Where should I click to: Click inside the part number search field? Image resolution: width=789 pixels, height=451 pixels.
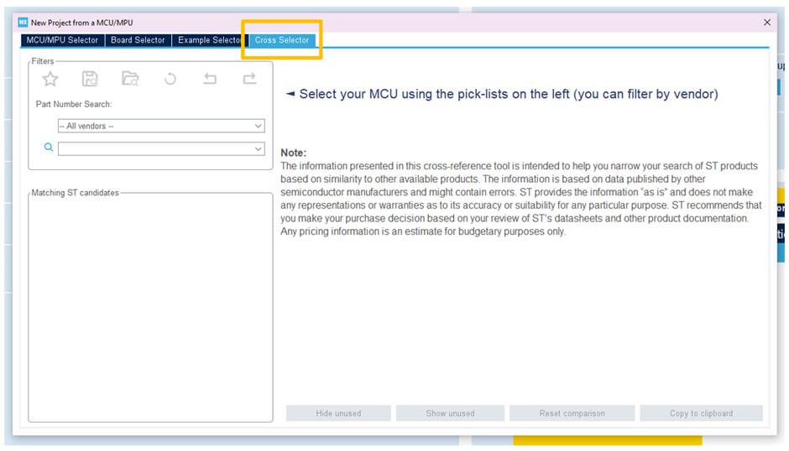[x=154, y=149]
